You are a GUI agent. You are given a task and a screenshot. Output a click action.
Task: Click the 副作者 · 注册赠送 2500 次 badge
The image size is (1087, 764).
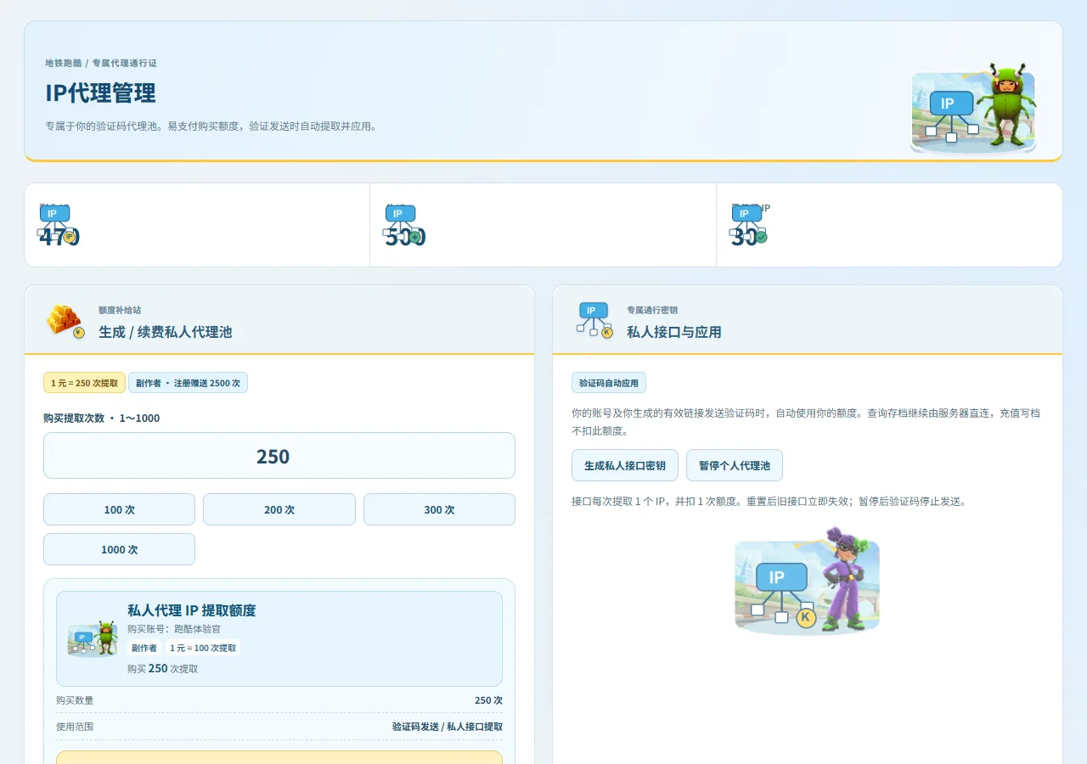point(188,383)
